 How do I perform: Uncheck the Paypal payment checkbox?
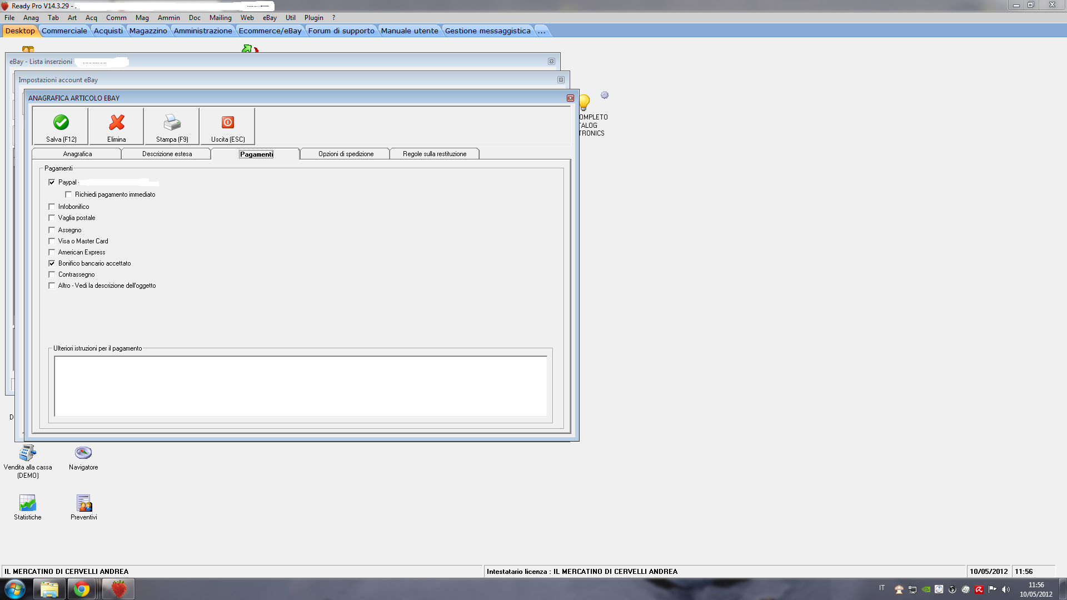point(52,182)
